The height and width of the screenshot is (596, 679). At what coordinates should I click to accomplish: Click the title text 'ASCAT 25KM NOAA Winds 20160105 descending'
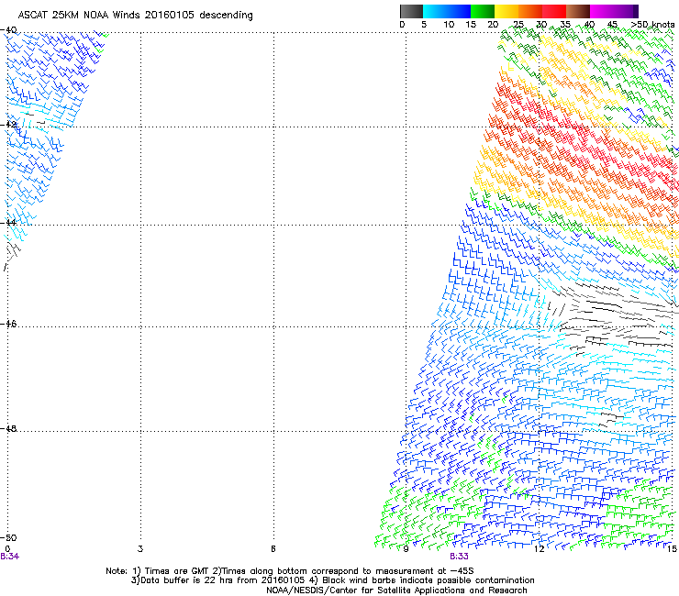coord(136,16)
